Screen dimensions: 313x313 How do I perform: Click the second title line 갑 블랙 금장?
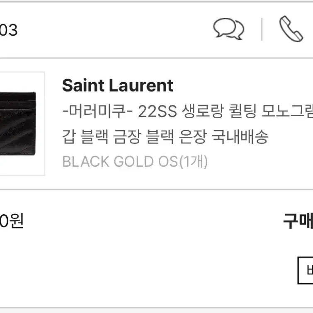pyautogui.click(x=165, y=136)
